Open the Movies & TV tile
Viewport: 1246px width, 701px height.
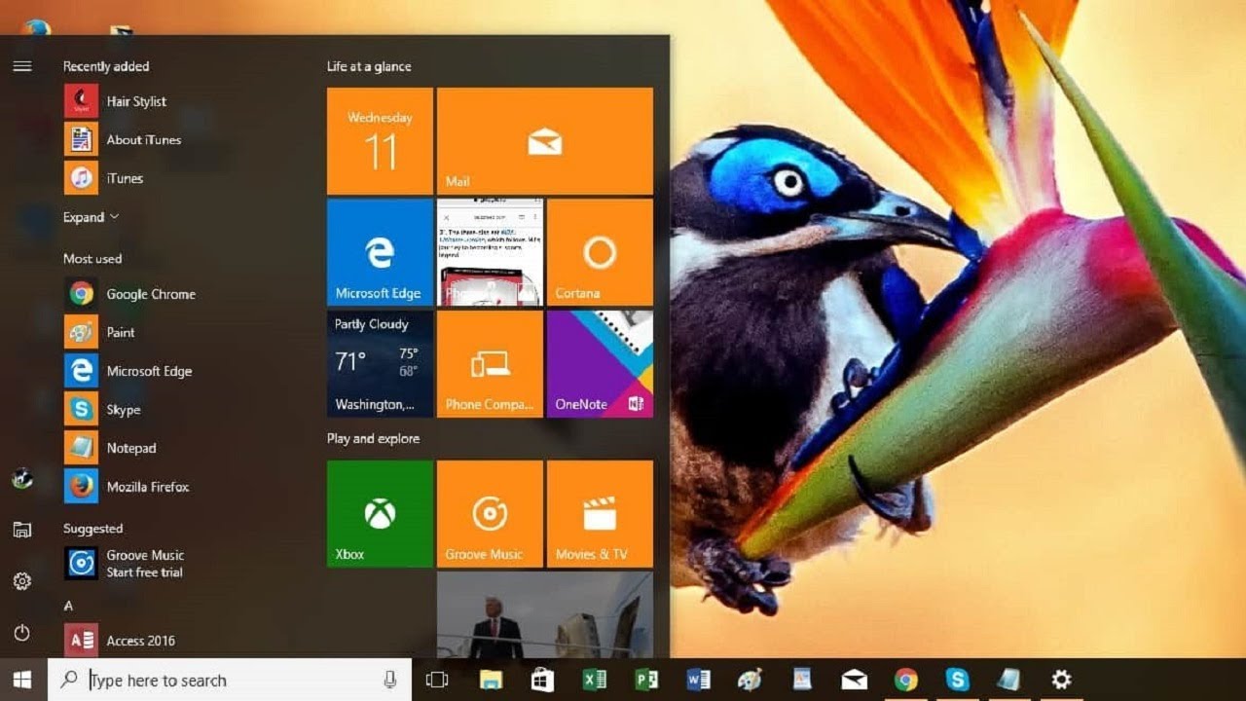coord(600,513)
